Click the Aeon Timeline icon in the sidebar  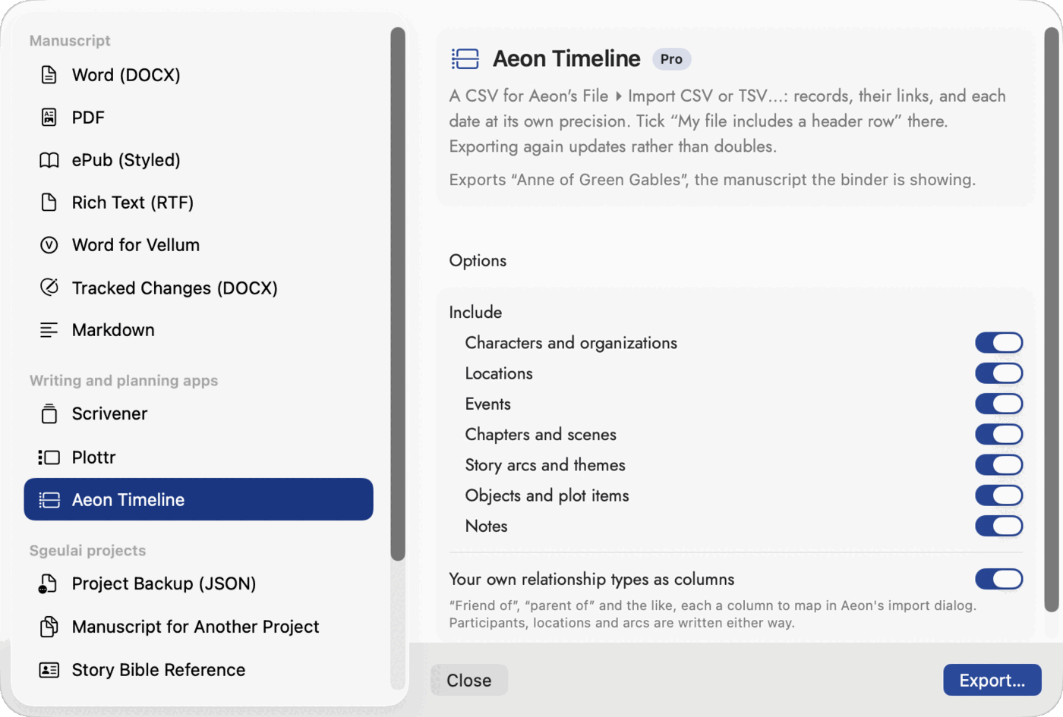(x=49, y=499)
